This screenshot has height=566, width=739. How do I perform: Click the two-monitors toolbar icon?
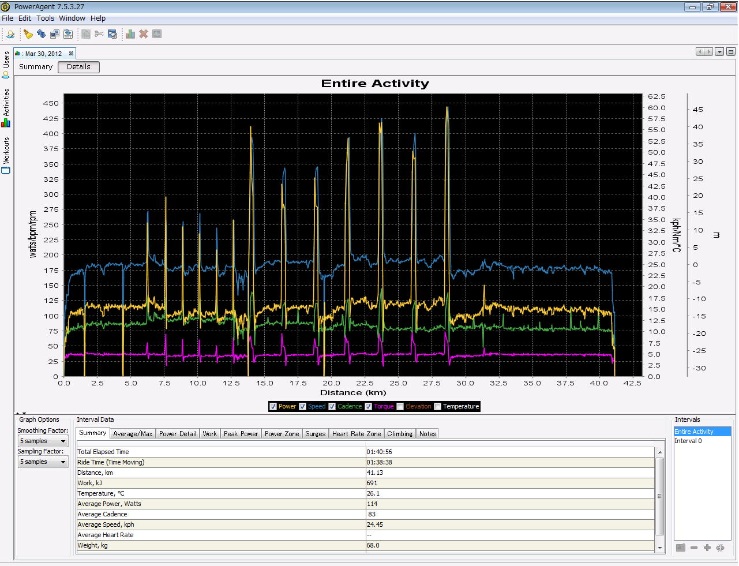pos(54,35)
